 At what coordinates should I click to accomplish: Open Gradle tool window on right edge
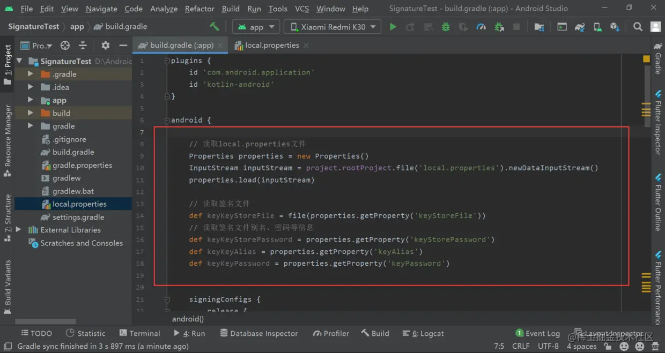tap(658, 58)
